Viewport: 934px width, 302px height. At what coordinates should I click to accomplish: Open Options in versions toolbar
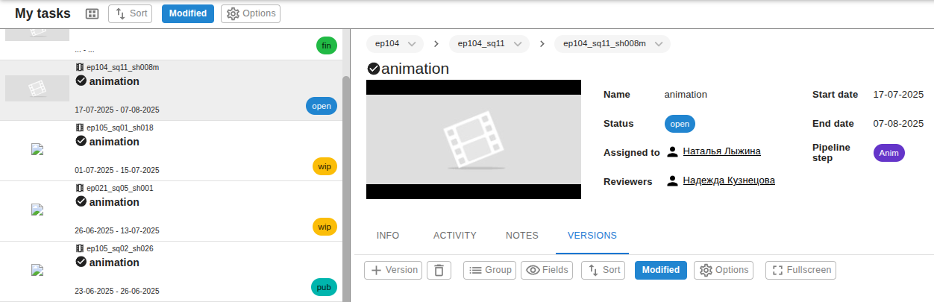724,270
